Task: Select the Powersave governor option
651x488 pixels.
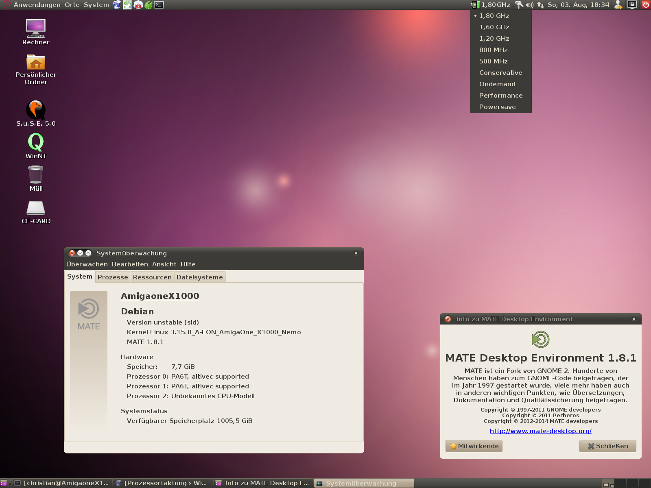Action: click(497, 107)
